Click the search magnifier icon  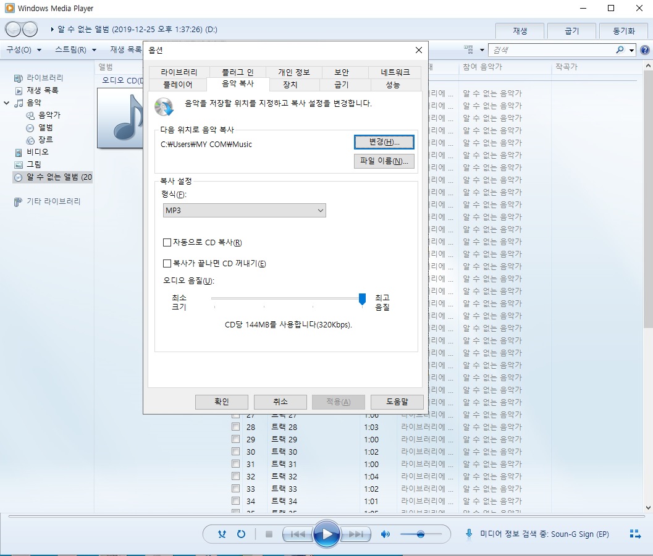pyautogui.click(x=620, y=50)
